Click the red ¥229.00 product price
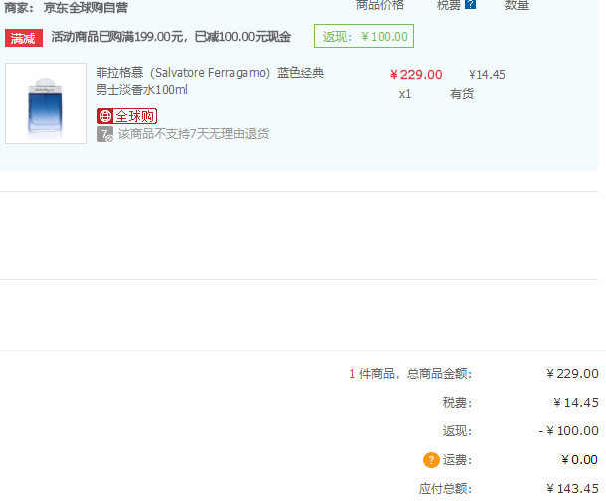Image resolution: width=606 pixels, height=501 pixels. click(x=416, y=74)
